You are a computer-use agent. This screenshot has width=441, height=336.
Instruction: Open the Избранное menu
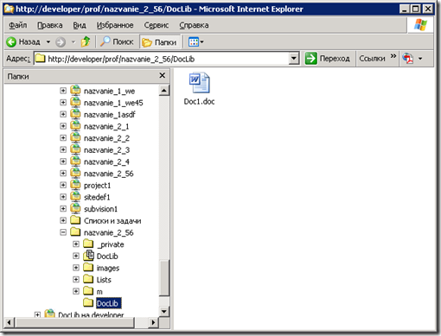(x=115, y=25)
